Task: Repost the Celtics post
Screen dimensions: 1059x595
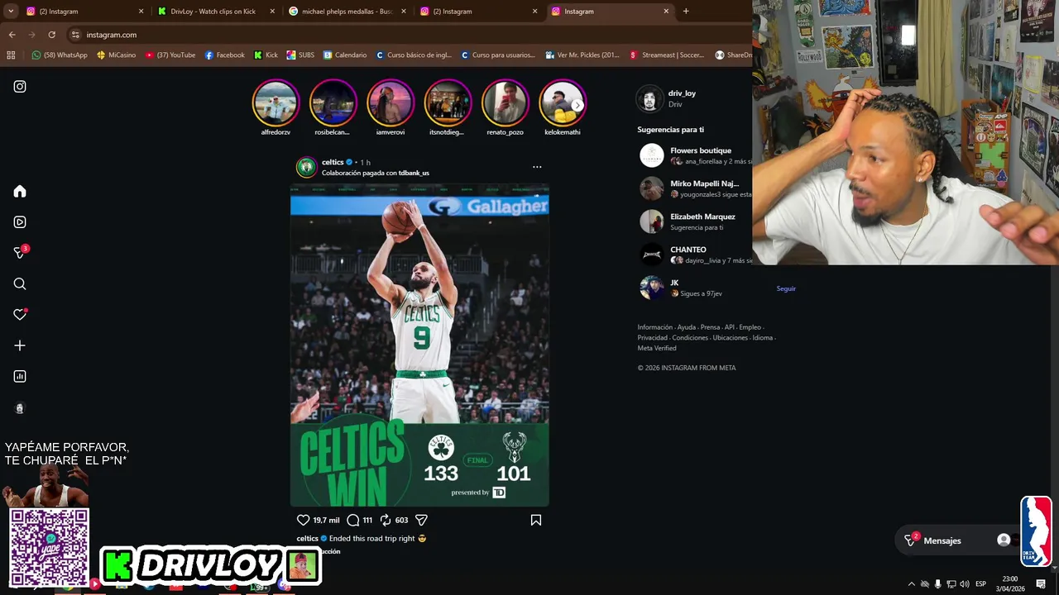Action: [386, 520]
